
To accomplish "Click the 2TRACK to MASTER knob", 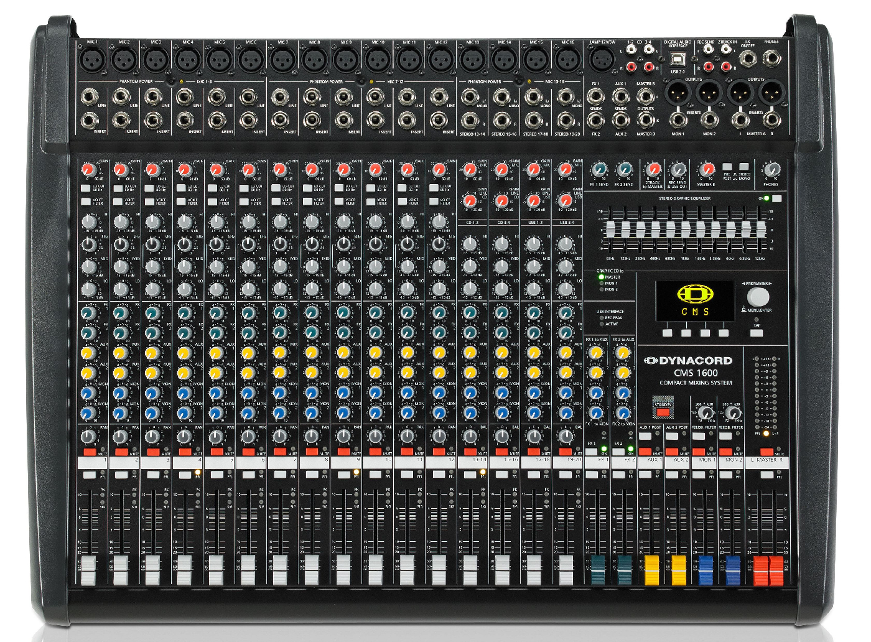I will point(653,169).
